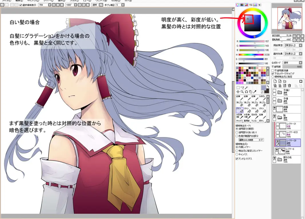Image resolution: width=305 pixels, height=219 pixels.
Task: Create a new normal layer
Action: [275, 81]
